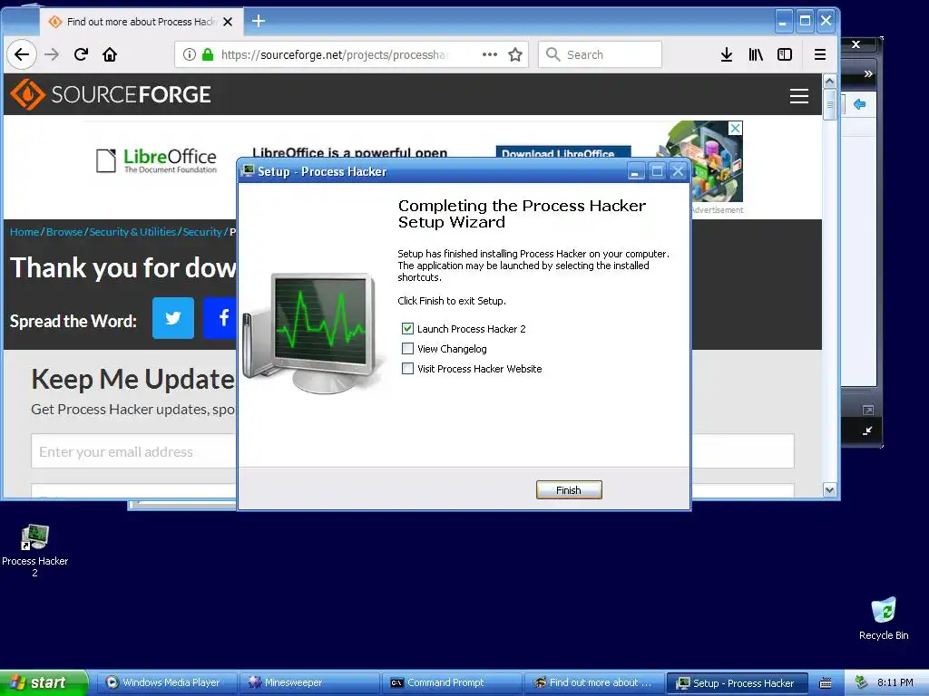Switch to Minesweeper in the taskbar
This screenshot has width=929, height=696.
click(x=308, y=682)
